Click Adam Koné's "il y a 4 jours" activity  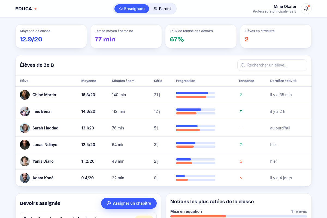click(281, 178)
